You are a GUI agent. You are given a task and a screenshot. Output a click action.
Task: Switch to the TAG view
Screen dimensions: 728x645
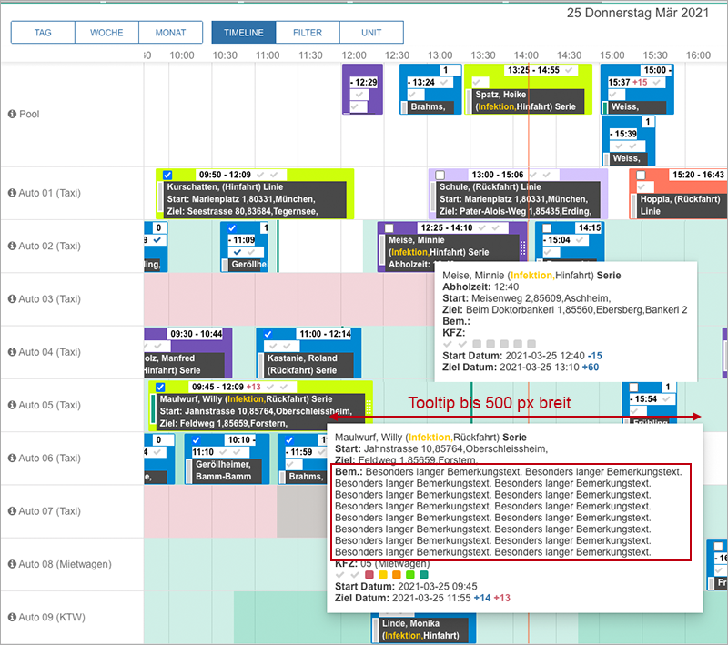click(43, 33)
